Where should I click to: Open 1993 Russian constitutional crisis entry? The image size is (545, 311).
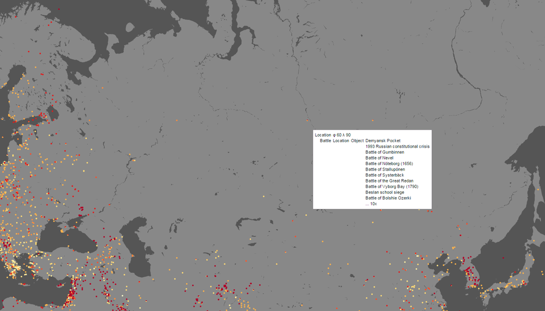[397, 147]
